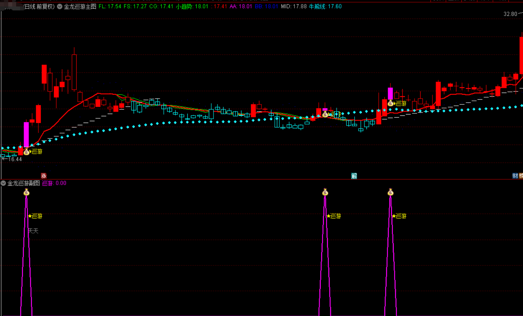Click the cyan 解 event marker

pos(354,176)
